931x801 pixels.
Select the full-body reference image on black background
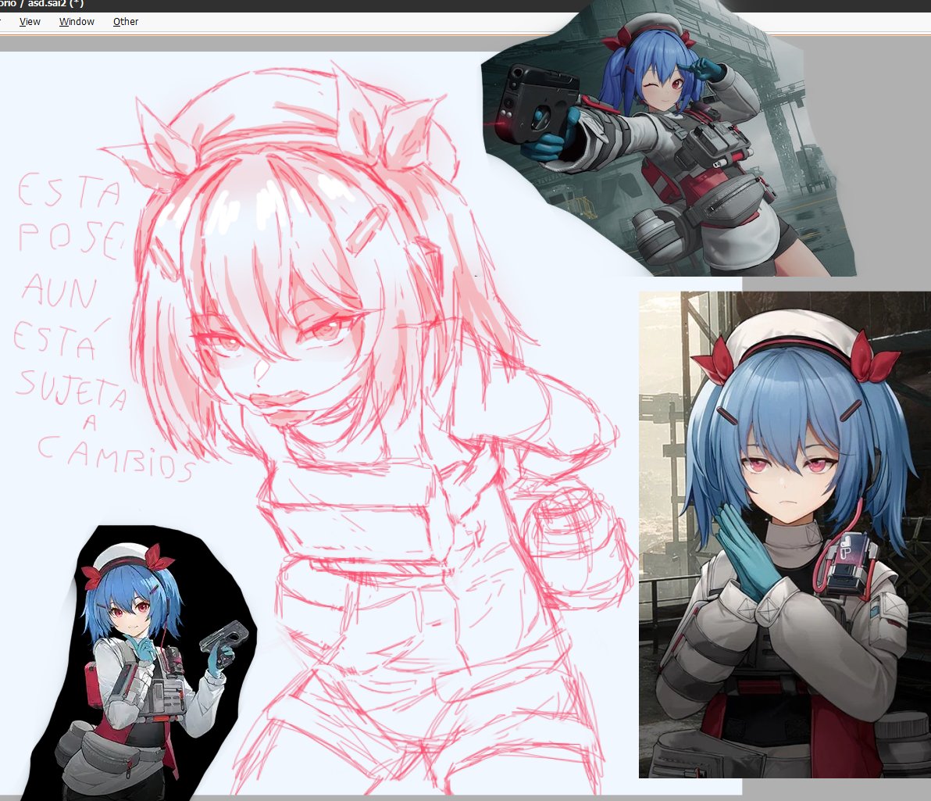point(140,663)
